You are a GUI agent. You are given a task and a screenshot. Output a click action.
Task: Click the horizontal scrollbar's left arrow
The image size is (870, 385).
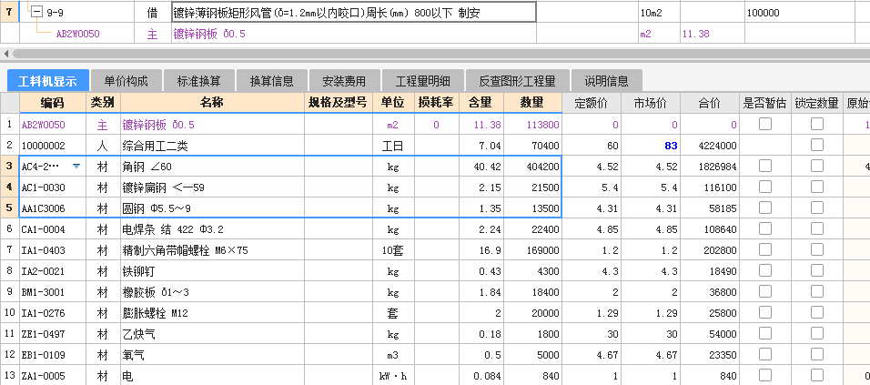point(6,54)
